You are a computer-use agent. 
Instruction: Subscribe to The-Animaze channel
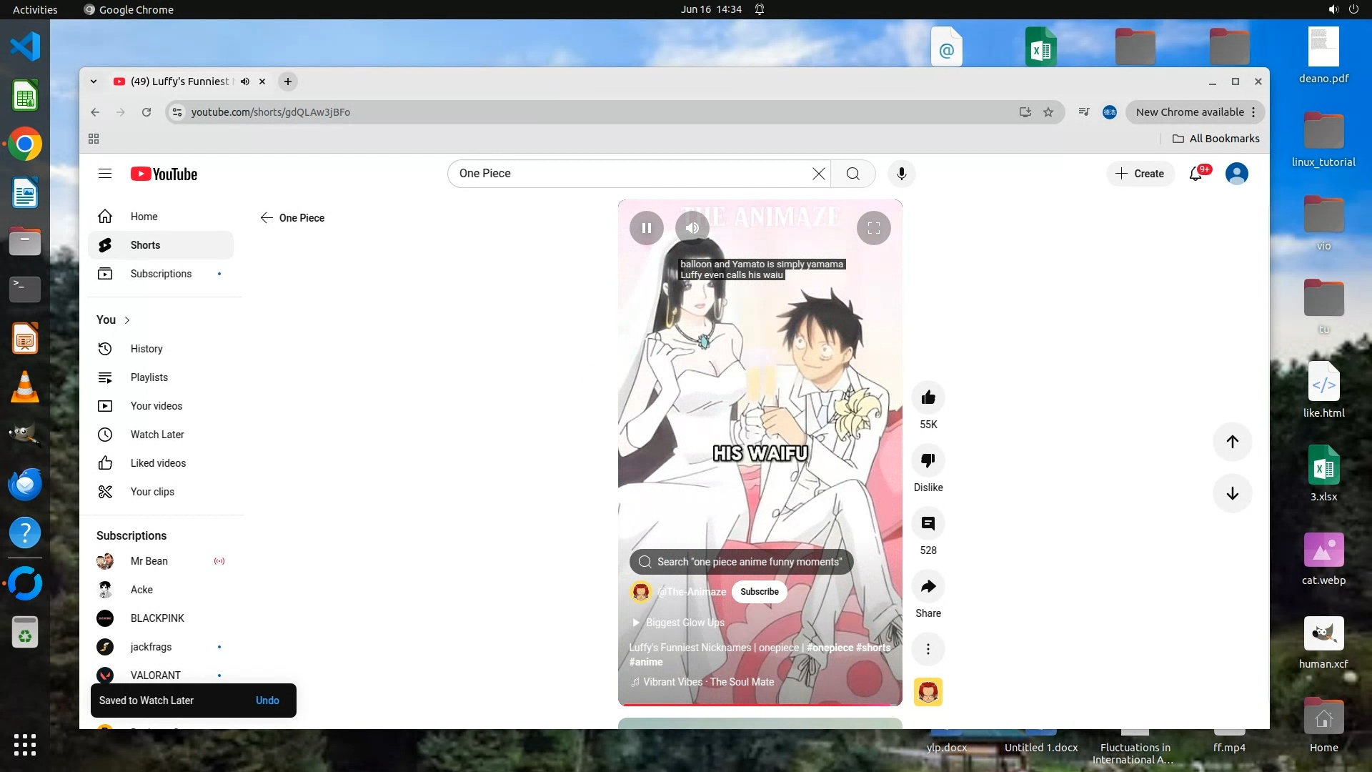pos(759,592)
